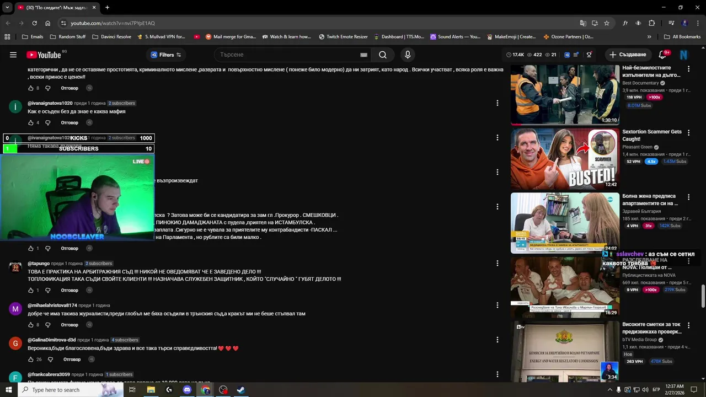Open the Chrome extensions puzzle icon

(651, 23)
